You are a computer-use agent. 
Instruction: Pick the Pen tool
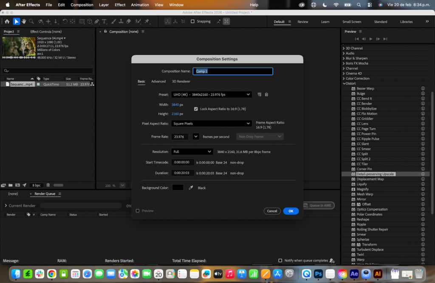coord(96,21)
